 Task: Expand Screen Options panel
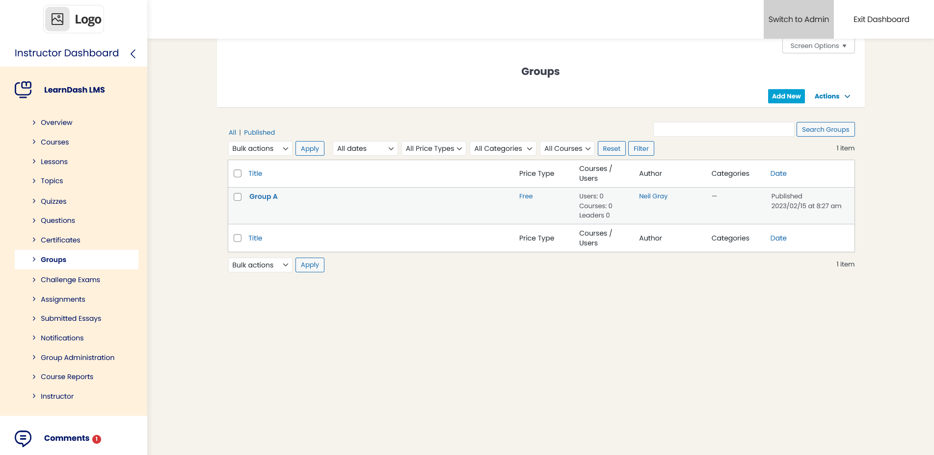click(818, 46)
